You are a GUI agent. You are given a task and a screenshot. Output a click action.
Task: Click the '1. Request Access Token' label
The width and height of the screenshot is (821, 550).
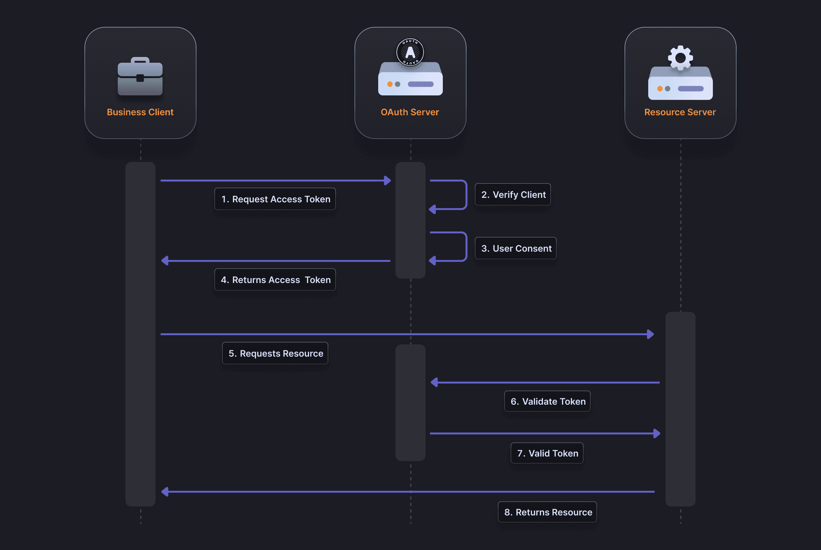coord(275,199)
